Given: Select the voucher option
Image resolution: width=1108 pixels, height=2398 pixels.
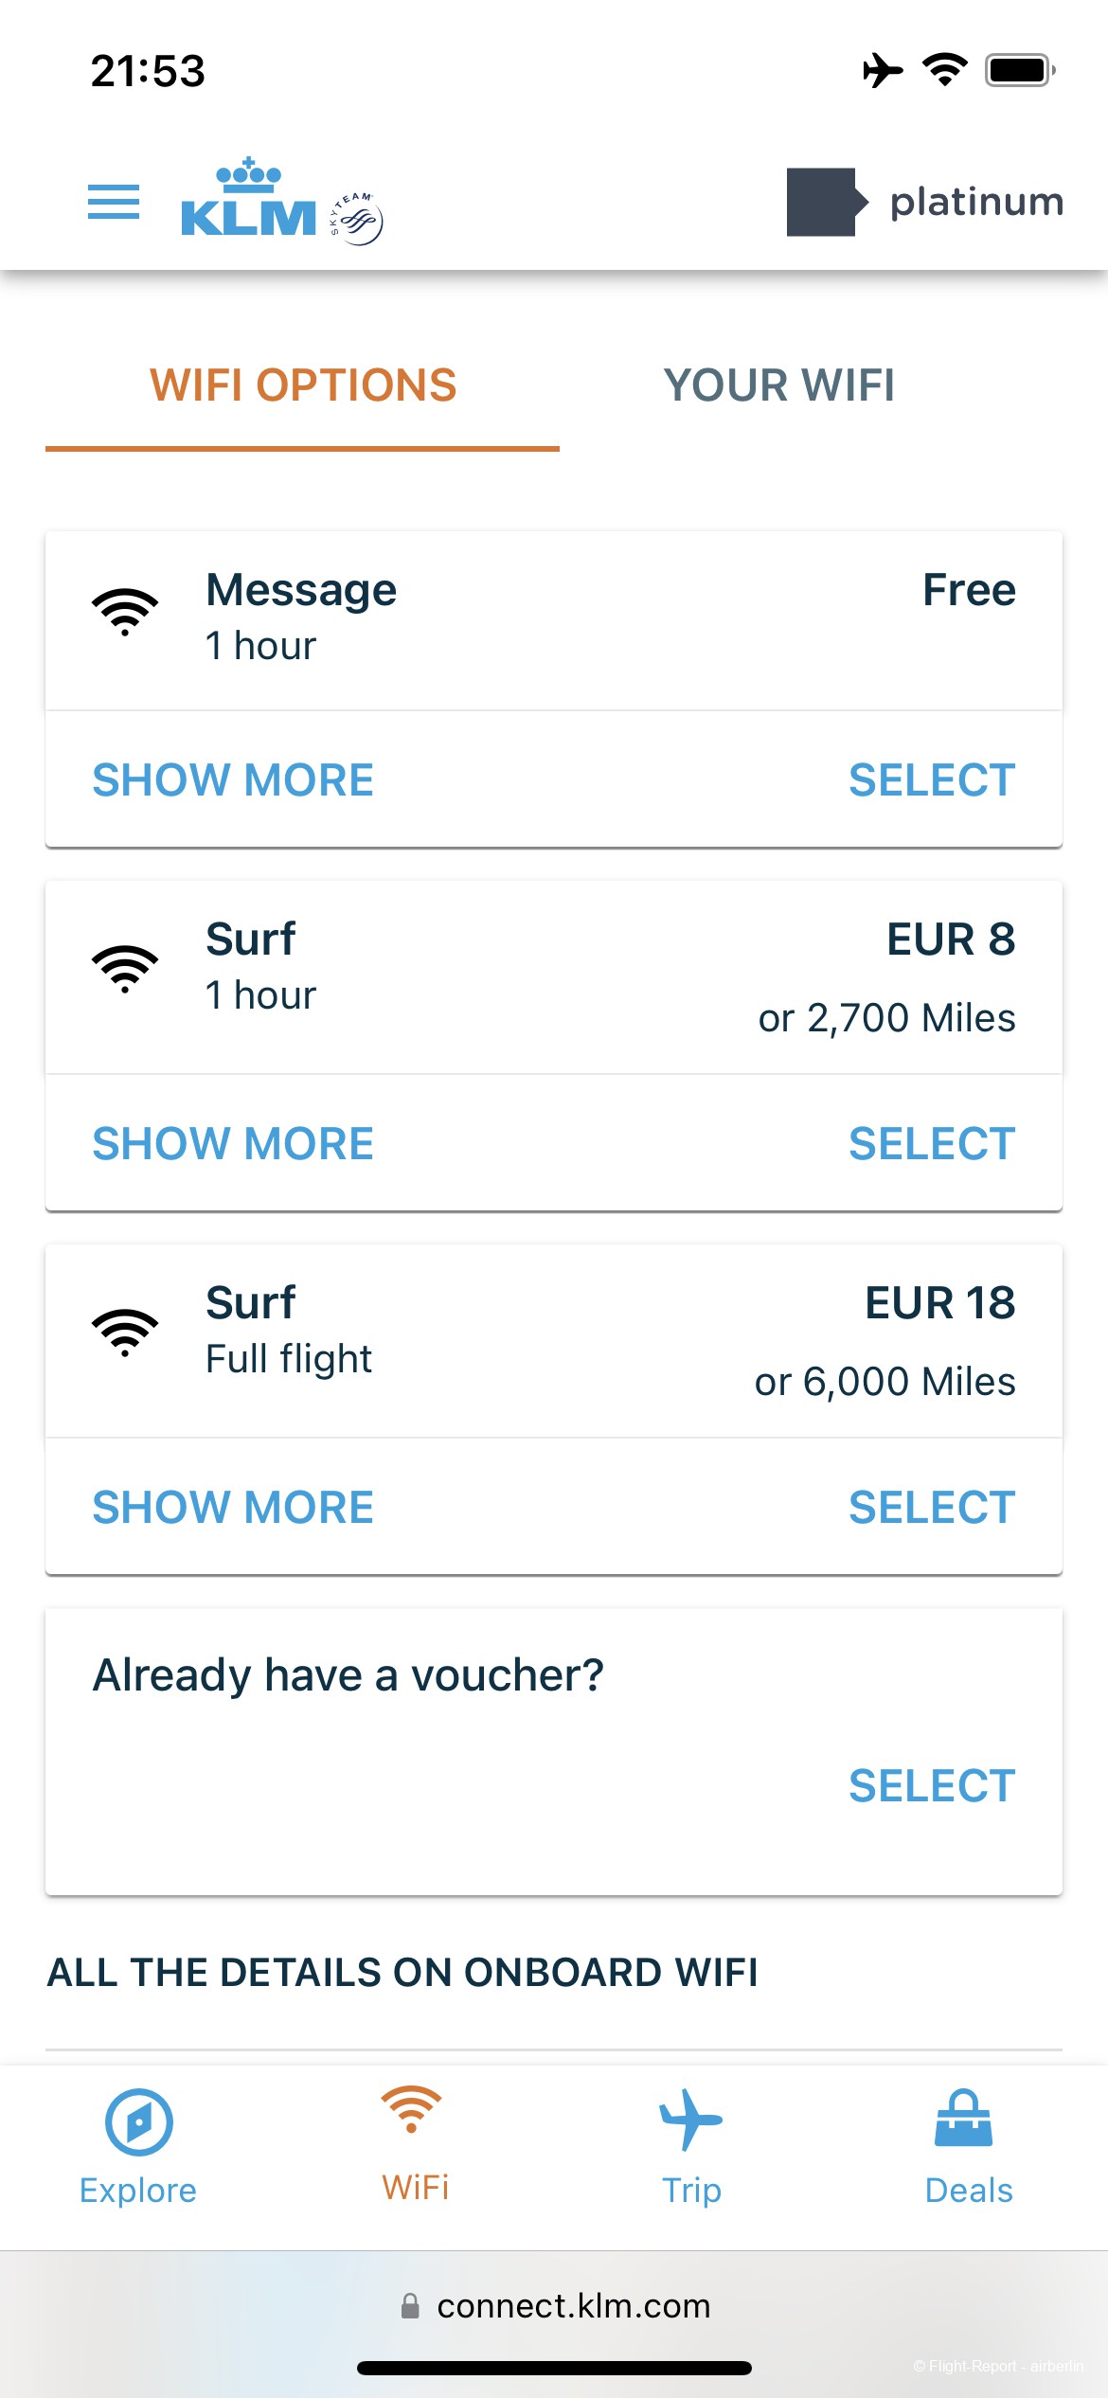Looking at the screenshot, I should click(932, 1786).
